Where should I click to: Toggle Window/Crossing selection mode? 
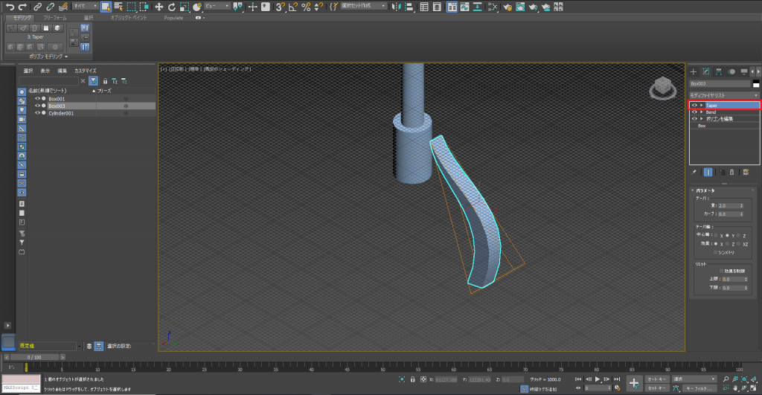point(144,7)
